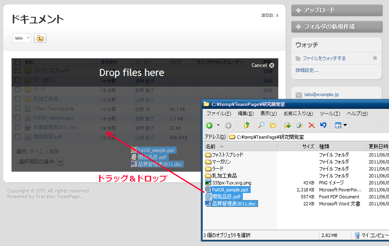Click the Forward arrow button in Explorer
This screenshot has width=389, height=246.
228,126
